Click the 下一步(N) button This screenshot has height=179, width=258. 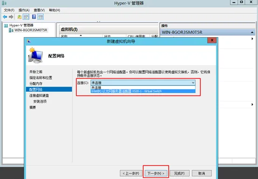[156, 173]
